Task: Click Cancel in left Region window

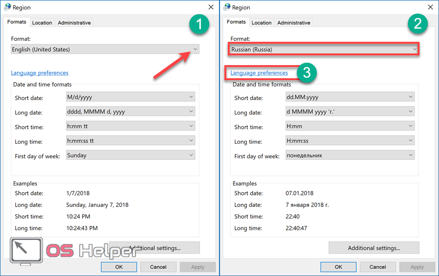Action: [158, 267]
